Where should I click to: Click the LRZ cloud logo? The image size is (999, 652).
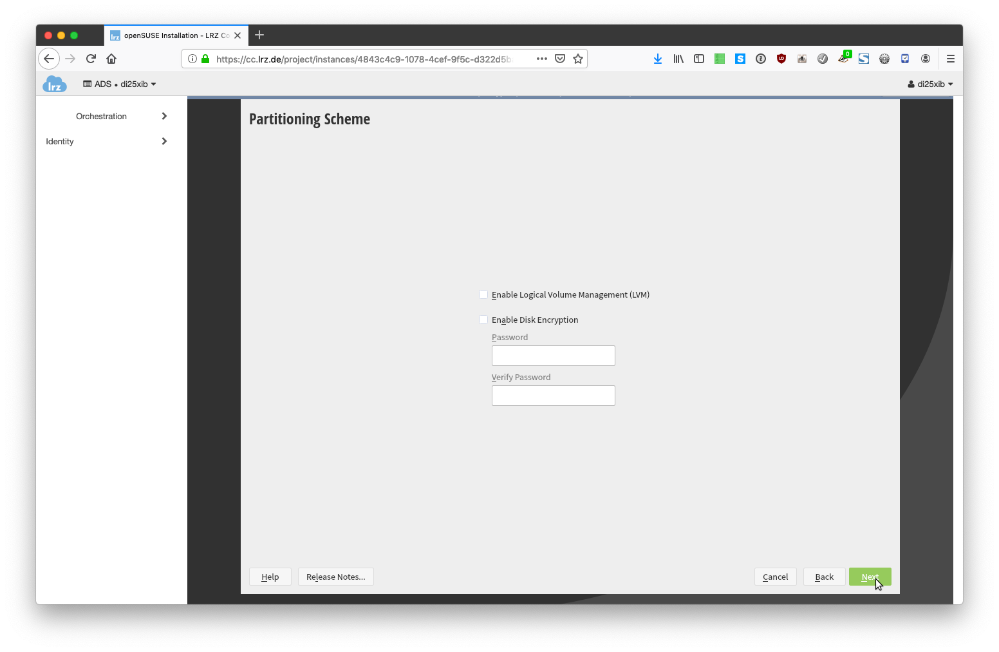click(55, 84)
